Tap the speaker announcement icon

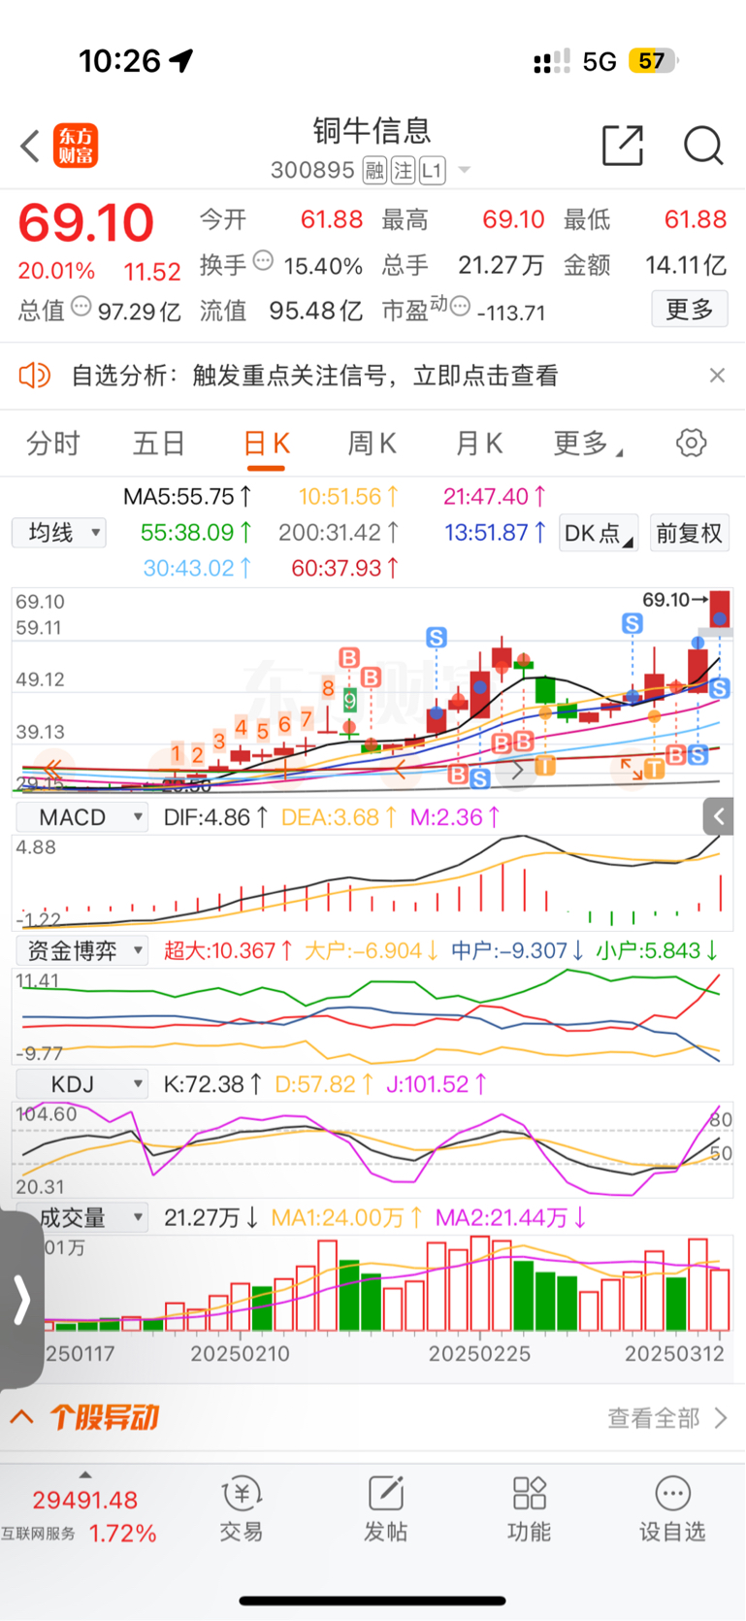point(34,376)
